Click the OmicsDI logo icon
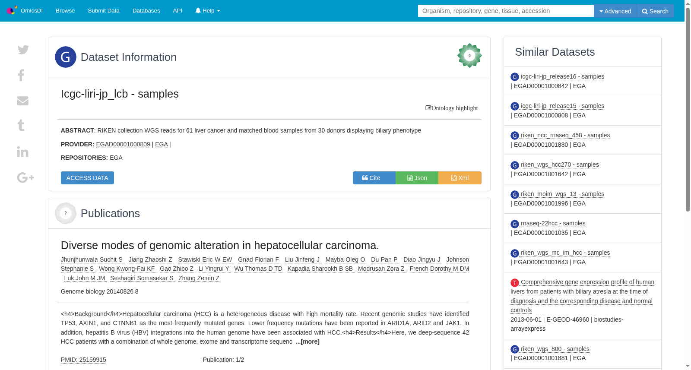691x370 pixels. click(x=12, y=10)
